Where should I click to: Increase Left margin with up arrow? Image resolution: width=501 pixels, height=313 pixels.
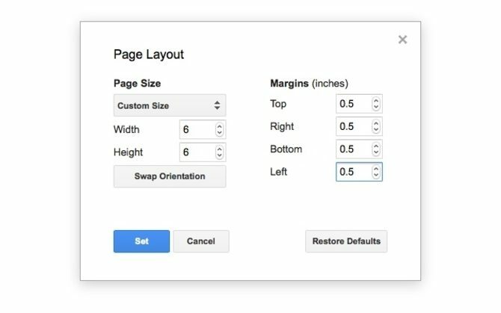376,169
